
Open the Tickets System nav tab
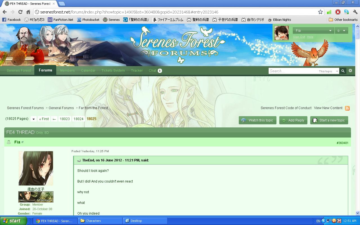click(x=113, y=70)
